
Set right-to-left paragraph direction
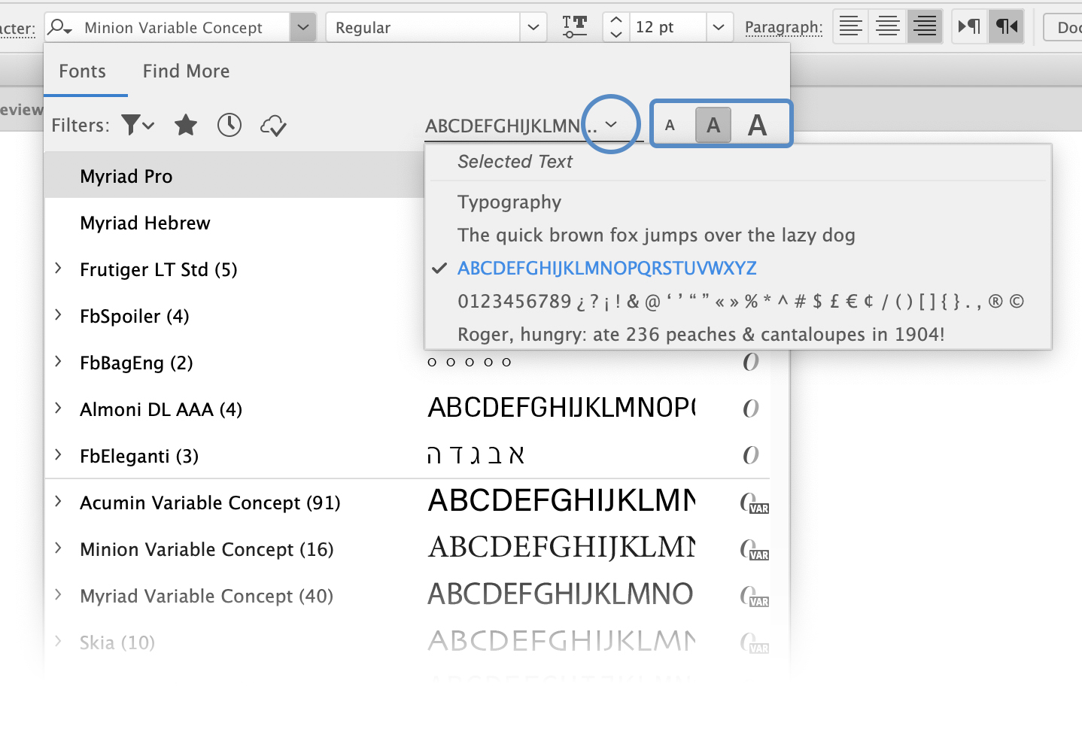point(1006,27)
